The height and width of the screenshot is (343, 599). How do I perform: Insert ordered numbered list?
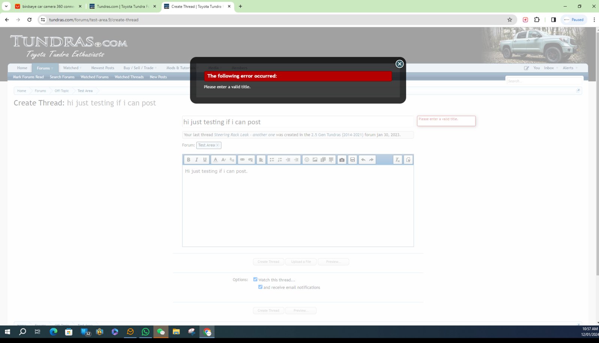tap(280, 160)
